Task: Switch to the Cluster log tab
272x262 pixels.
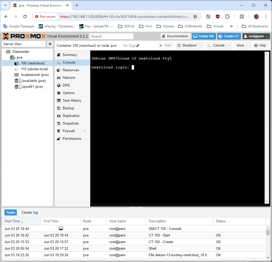Action: [30, 213]
